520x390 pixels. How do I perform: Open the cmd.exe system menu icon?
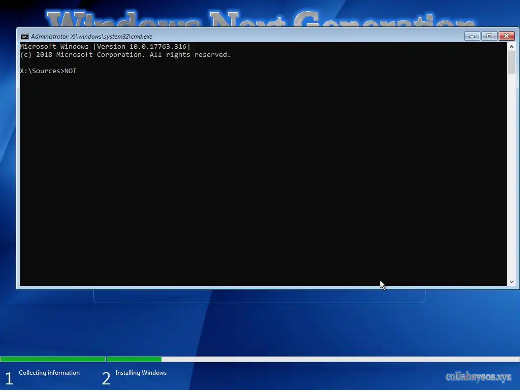tap(24, 37)
